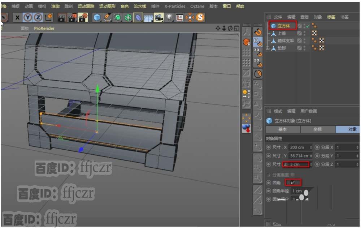Viewport: 361px width, 228px height.
Task: Click the light bulb icon in the toolbar
Action: click(x=169, y=17)
